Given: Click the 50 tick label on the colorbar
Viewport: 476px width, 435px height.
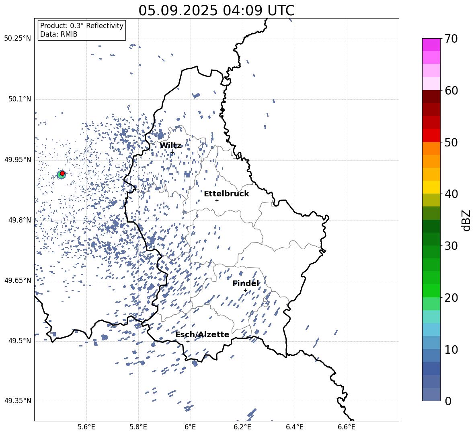Looking at the screenshot, I should [451, 142].
